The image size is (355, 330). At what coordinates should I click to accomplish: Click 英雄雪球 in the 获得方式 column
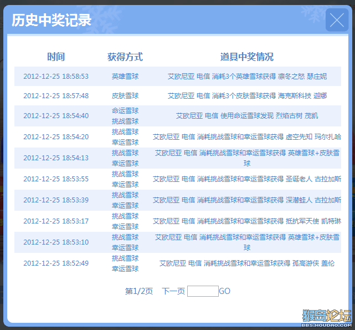pyautogui.click(x=125, y=76)
